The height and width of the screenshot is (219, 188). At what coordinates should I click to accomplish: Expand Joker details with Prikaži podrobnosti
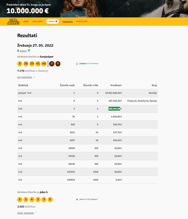point(26,213)
